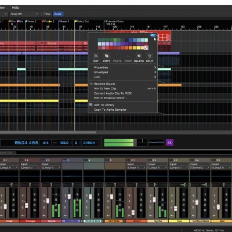Click the Synths channel volume fader
Image resolution: width=232 pixels, height=232 pixels.
(154, 200)
